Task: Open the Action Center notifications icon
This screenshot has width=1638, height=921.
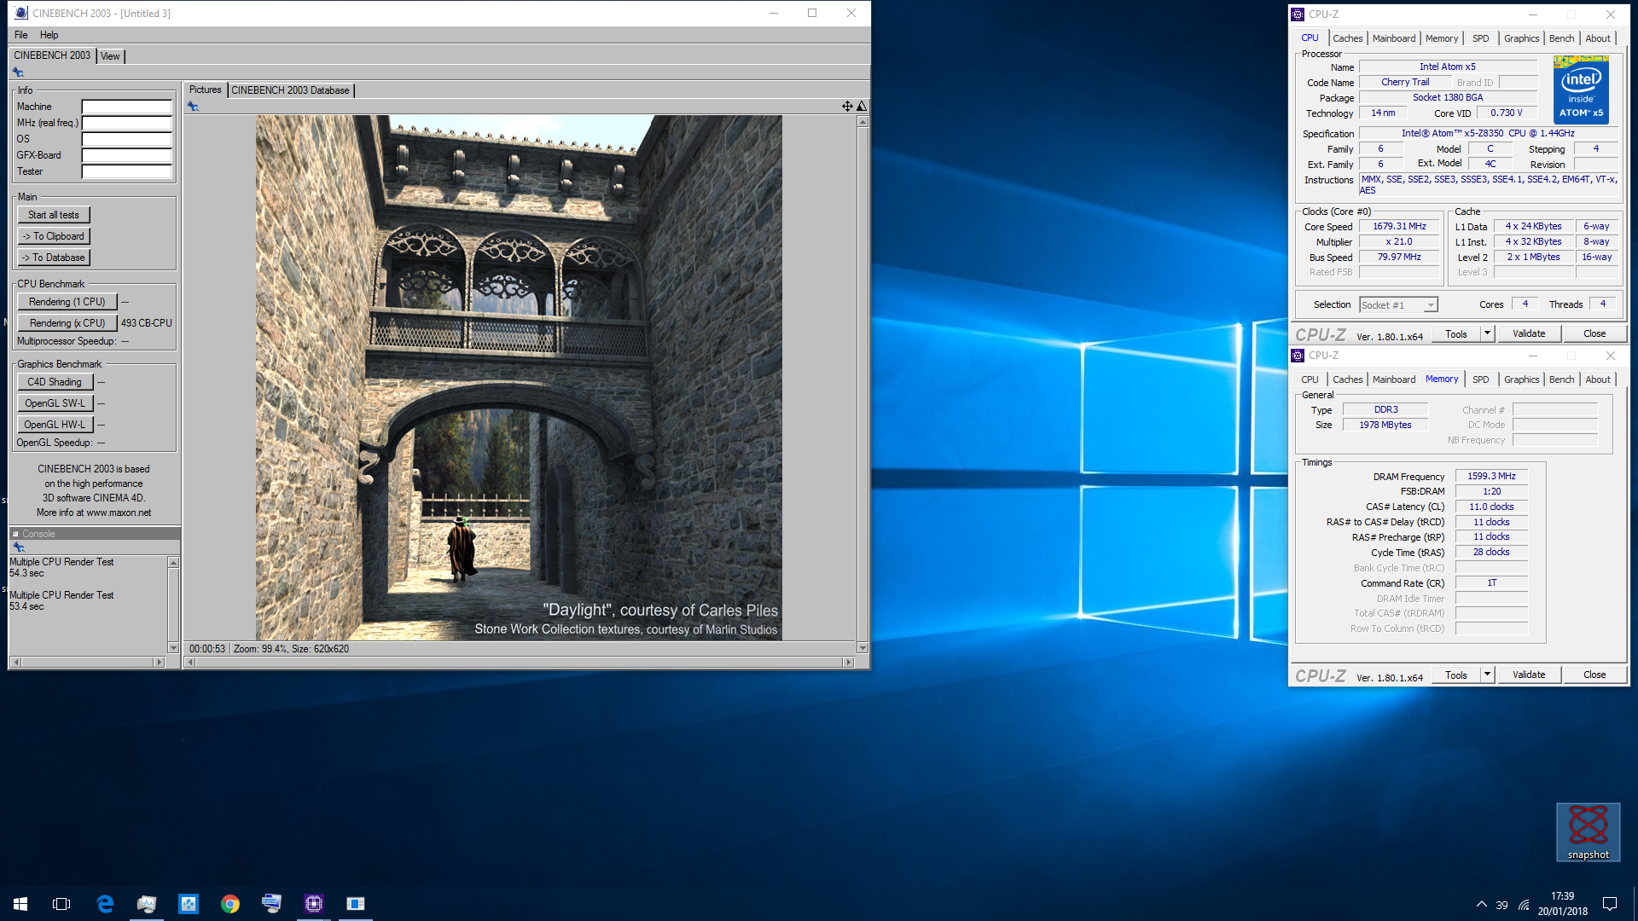Action: (x=1610, y=904)
